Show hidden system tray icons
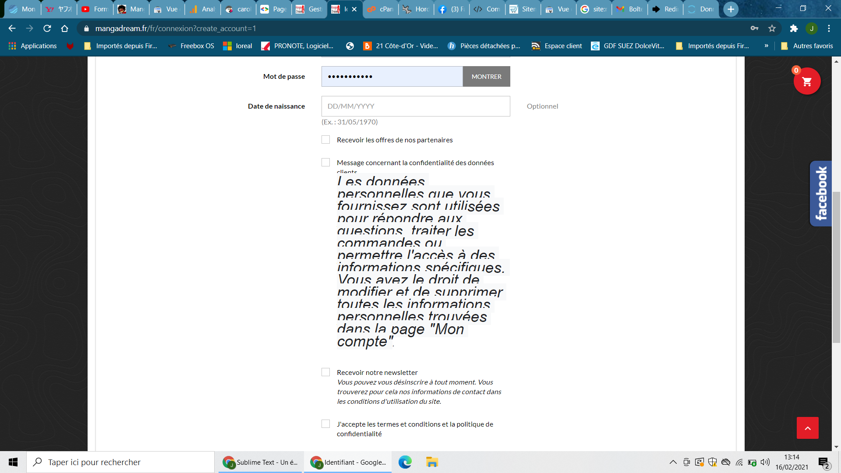Viewport: 841px width, 473px height. pos(673,462)
